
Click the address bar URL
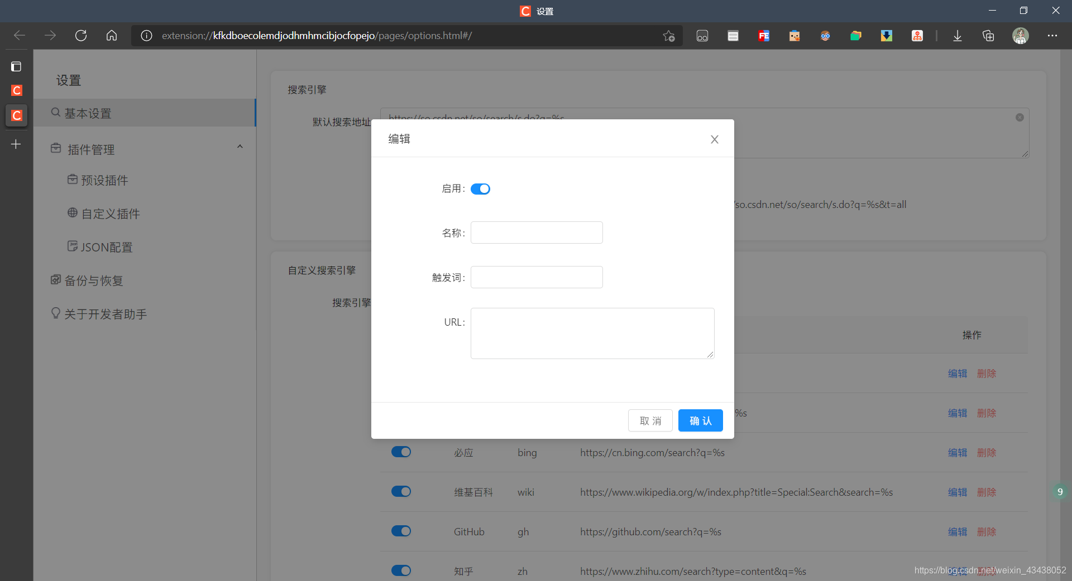317,36
